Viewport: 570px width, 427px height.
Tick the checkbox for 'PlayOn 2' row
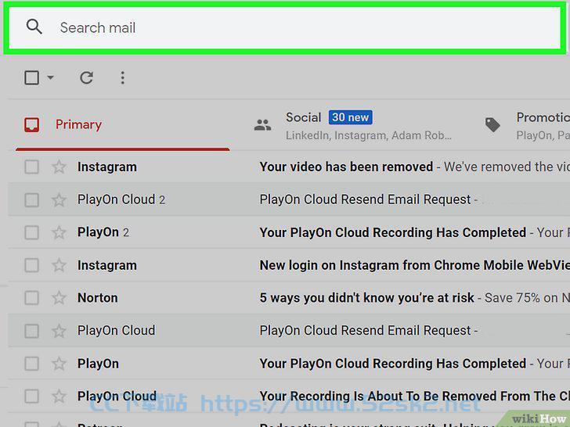pyautogui.click(x=31, y=232)
